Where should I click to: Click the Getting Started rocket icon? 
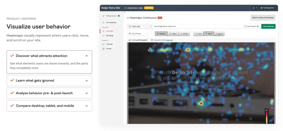tap(103, 16)
